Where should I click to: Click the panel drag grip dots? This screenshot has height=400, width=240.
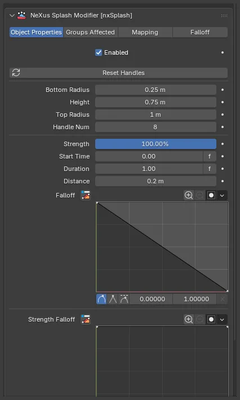(224, 16)
